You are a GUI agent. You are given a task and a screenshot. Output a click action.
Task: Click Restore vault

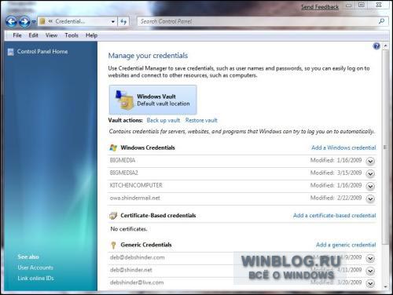coord(201,120)
